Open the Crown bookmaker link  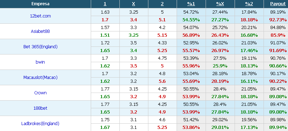40,93
